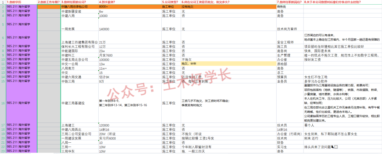Click comment cell 按时发工资
Viewport: 382px width, 154px height.
tap(342, 60)
